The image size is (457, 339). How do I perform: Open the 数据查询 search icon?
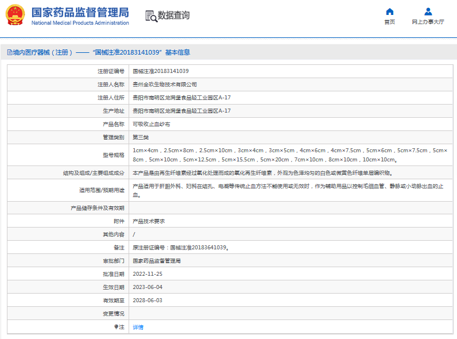point(151,16)
